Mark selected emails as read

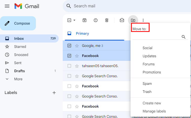point(122,20)
